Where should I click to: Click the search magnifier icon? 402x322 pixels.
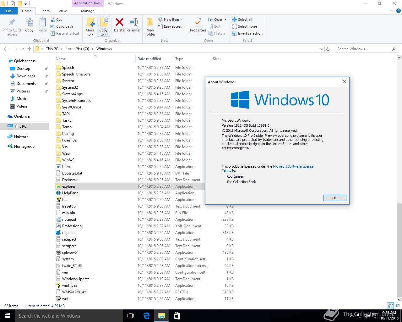394,49
